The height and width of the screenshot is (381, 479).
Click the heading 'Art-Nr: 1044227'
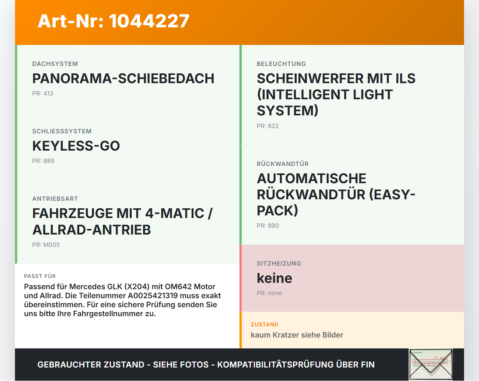[113, 21]
